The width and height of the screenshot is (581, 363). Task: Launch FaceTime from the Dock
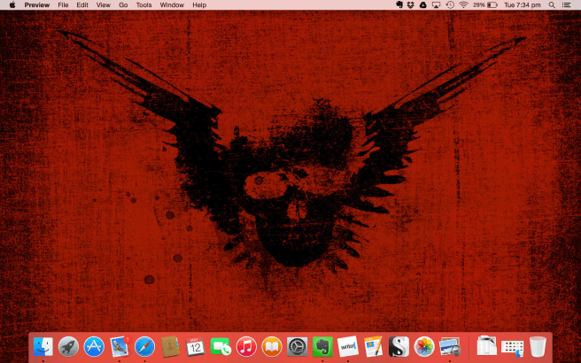tap(221, 347)
